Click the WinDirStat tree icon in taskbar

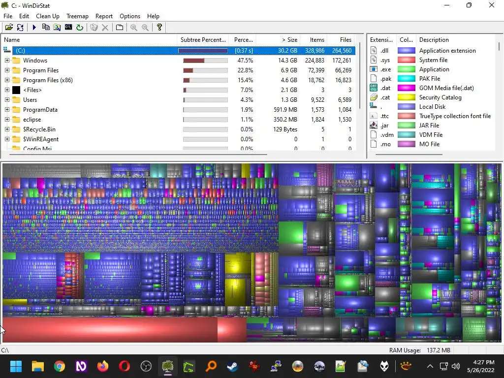167,366
